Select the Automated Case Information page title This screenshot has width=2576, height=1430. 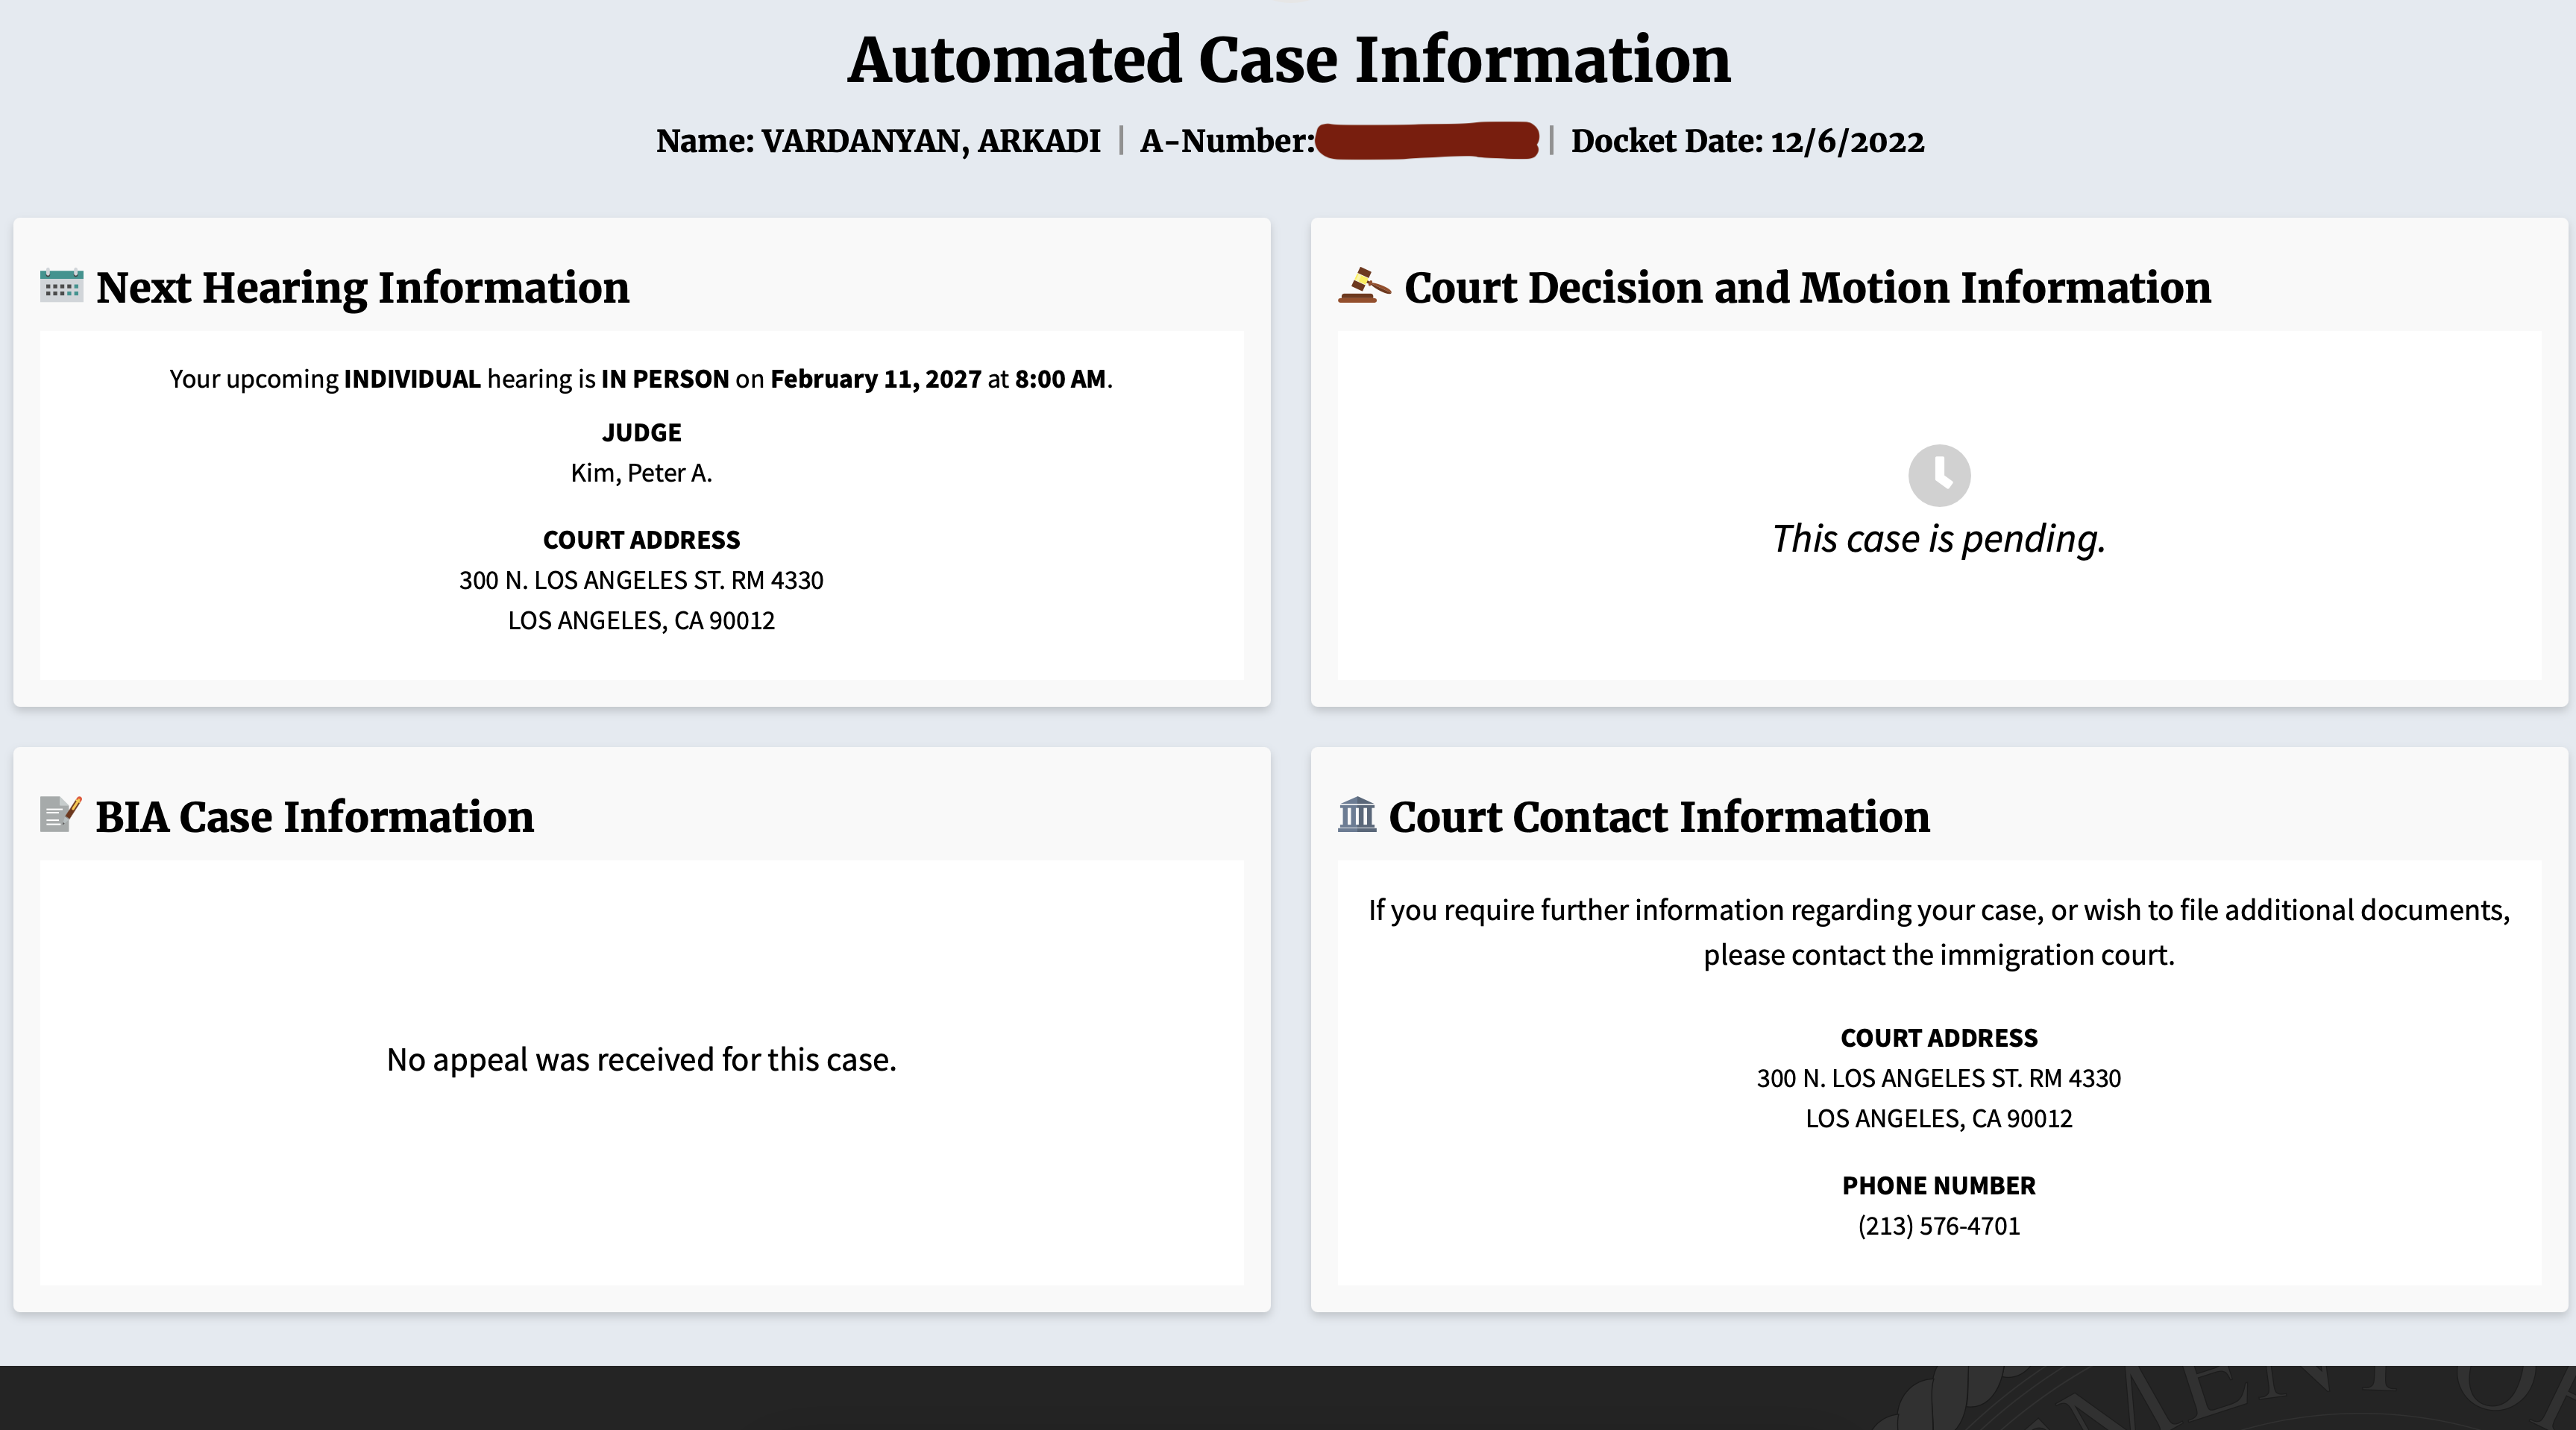click(1289, 60)
